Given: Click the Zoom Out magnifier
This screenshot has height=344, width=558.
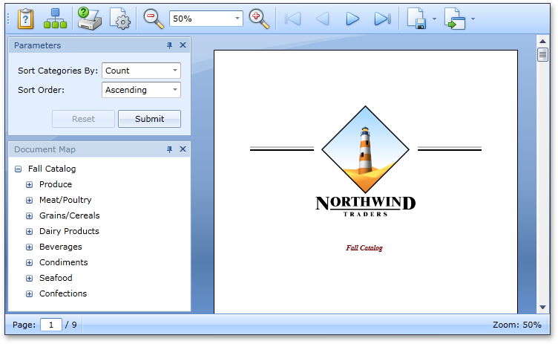Looking at the screenshot, I should [x=154, y=19].
